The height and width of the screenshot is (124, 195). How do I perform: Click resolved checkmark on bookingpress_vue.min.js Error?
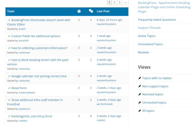pyautogui.click(x=9, y=116)
